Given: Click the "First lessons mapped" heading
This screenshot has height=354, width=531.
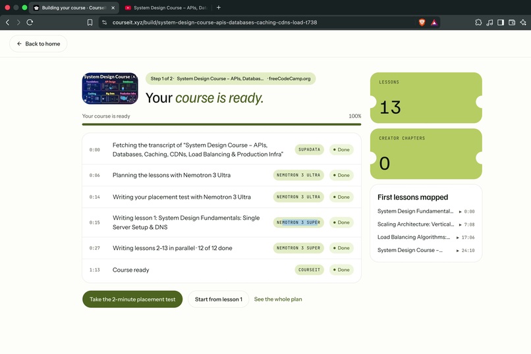Looking at the screenshot, I should [x=413, y=197].
